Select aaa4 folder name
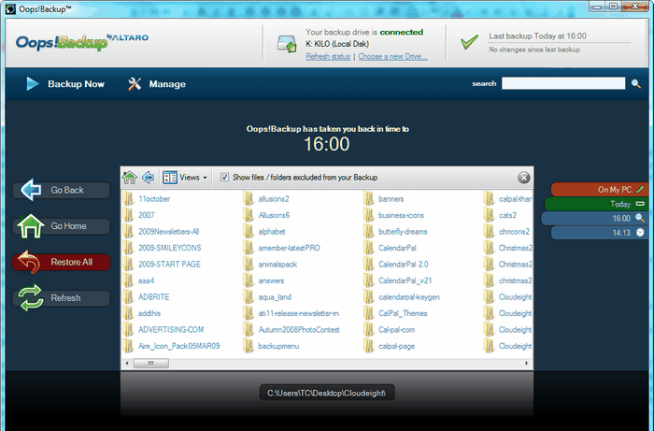 (146, 280)
